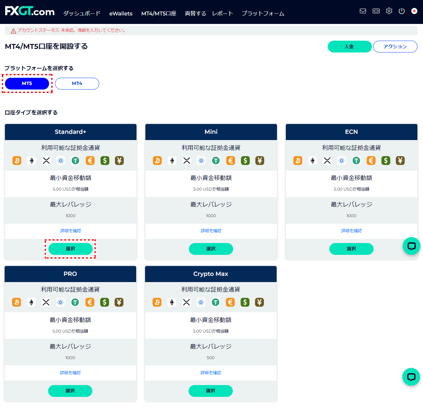Click Euro icon in Crypto Max card

[230, 302]
